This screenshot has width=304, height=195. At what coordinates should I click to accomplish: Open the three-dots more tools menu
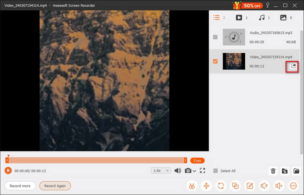coord(293,186)
